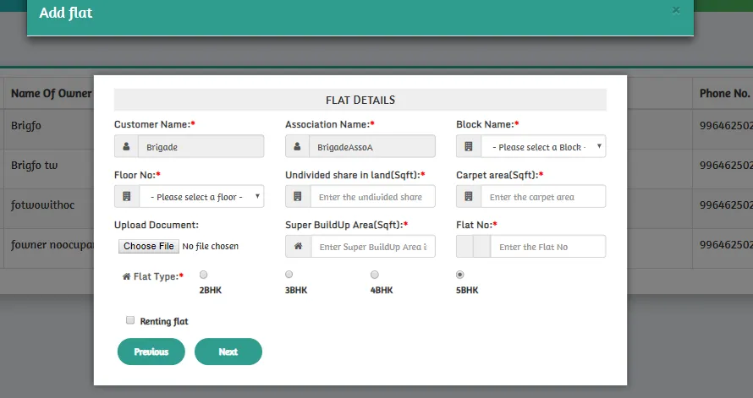Click the home icon beside Super BuildUp Area
753x398 pixels.
(298, 246)
